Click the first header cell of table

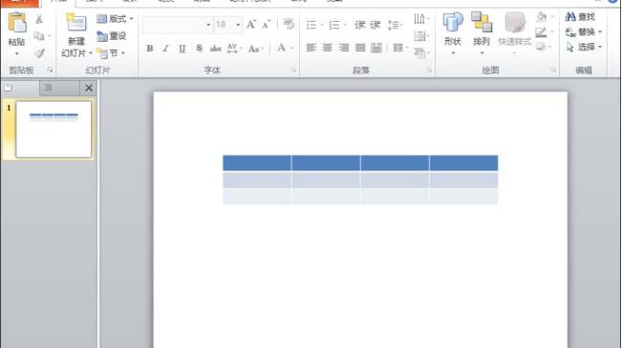tap(257, 163)
